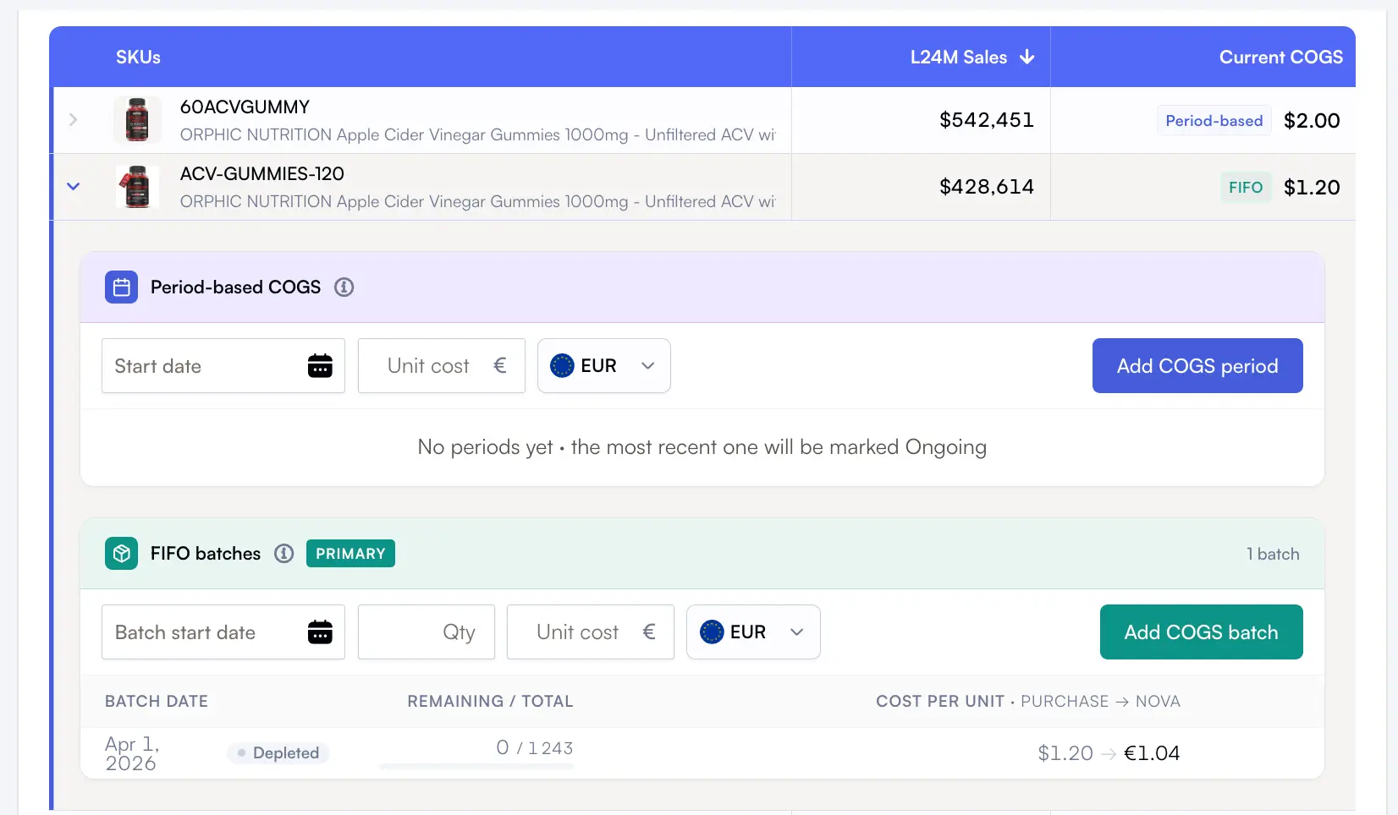The width and height of the screenshot is (1398, 815).
Task: Click the 60ACVGUMMY SKU name
Action: [x=245, y=107]
